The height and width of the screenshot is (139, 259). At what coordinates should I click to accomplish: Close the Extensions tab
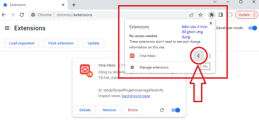[63, 5]
